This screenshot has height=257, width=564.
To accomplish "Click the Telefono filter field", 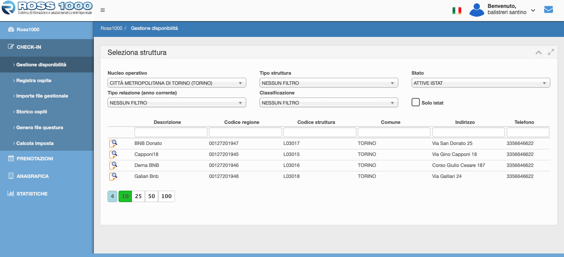I will pos(528,132).
